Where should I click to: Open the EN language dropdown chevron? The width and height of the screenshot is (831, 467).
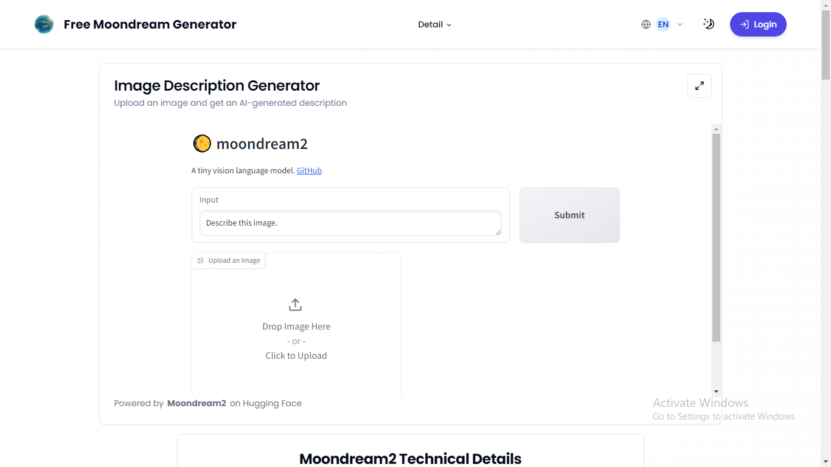click(x=680, y=24)
